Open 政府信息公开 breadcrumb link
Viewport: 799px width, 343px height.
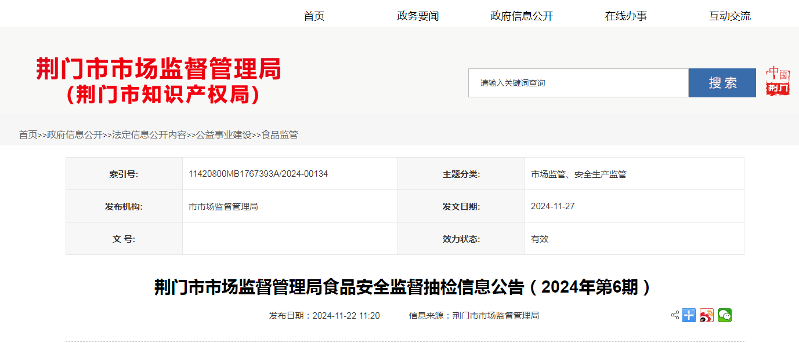pyautogui.click(x=75, y=134)
